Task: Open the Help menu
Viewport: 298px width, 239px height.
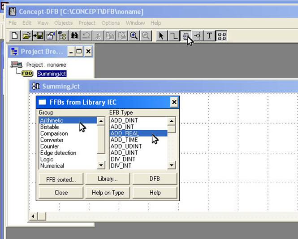Action: 155,23
